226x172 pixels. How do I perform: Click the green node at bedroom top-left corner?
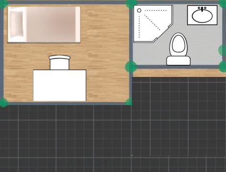pyautogui.click(x=3, y=3)
